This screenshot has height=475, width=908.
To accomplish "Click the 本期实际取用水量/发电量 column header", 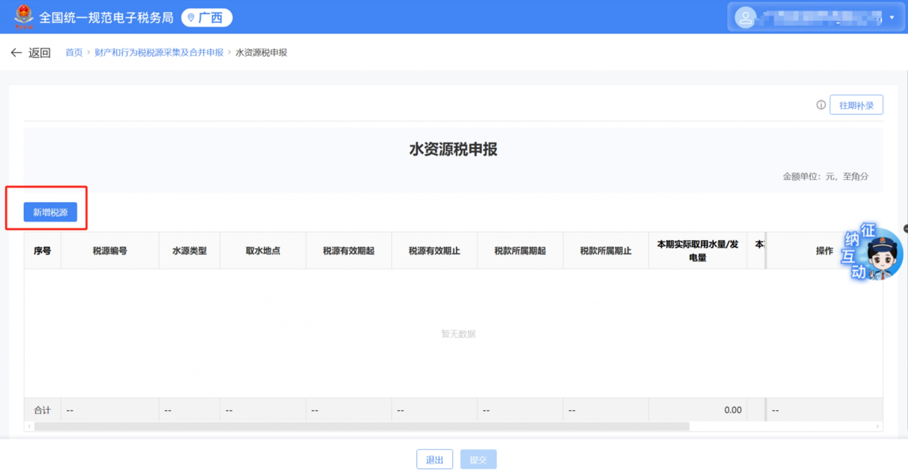I will pos(698,250).
